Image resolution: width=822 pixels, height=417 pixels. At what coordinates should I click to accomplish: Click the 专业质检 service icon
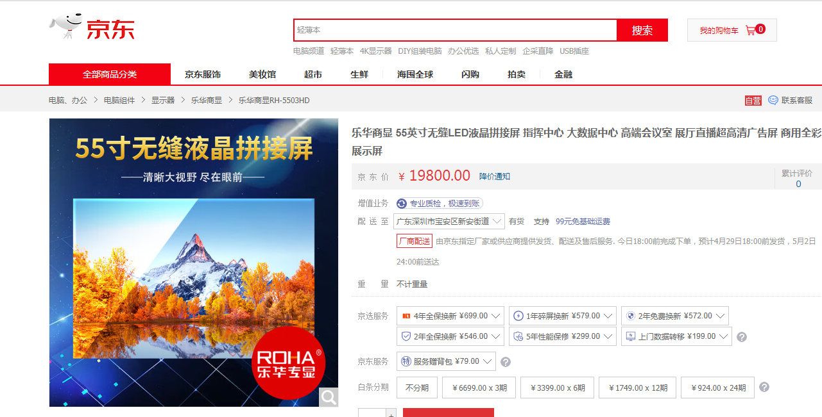(x=402, y=203)
